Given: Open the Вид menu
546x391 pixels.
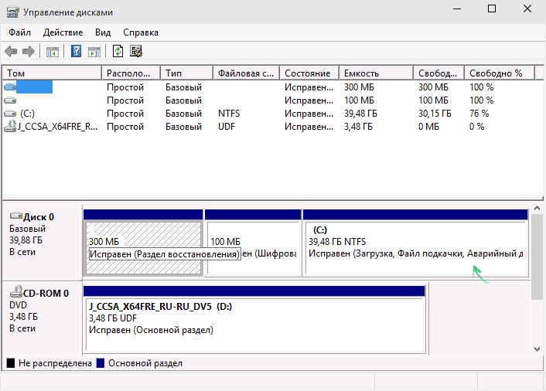Looking at the screenshot, I should pyautogui.click(x=103, y=32).
